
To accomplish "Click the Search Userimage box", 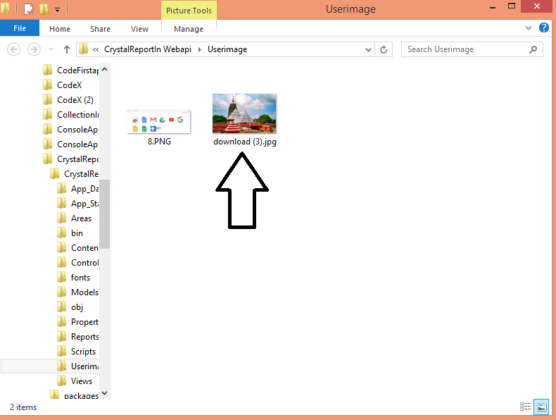I will [472, 49].
